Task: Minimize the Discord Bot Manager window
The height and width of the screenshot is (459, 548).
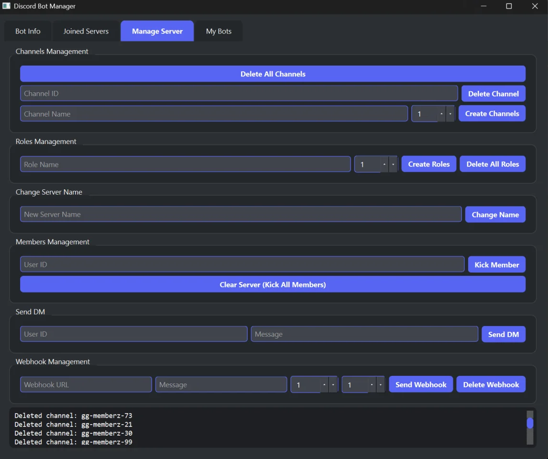Action: [484, 6]
